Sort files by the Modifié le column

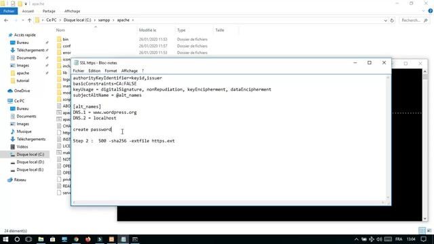(x=148, y=30)
